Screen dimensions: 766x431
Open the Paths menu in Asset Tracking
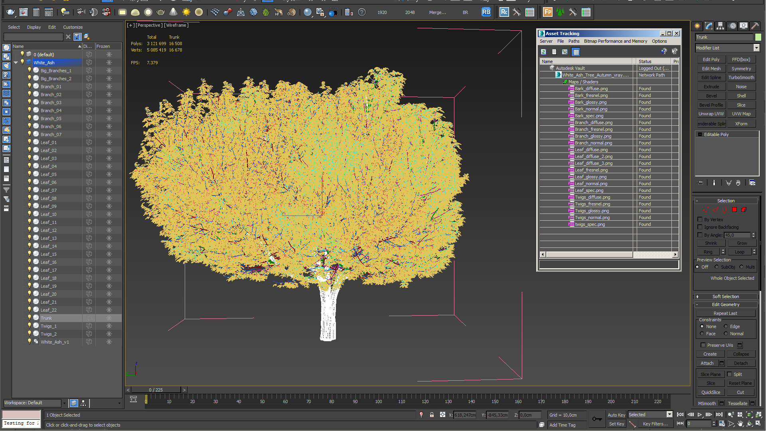[x=574, y=41]
